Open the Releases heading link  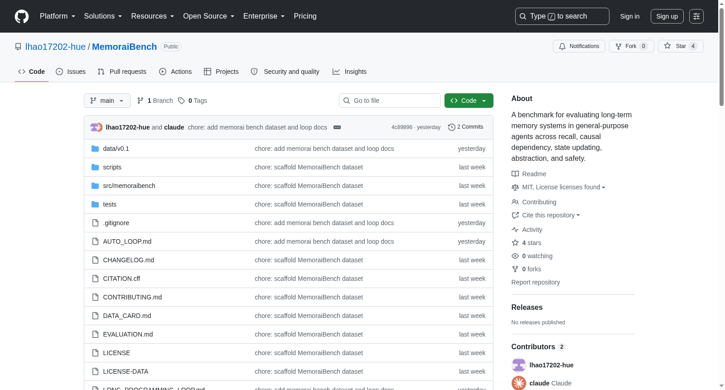tap(527, 307)
